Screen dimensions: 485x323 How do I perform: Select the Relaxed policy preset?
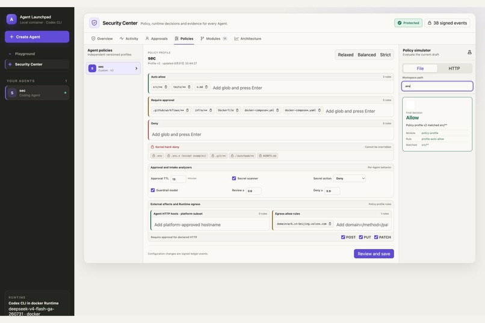tap(345, 55)
